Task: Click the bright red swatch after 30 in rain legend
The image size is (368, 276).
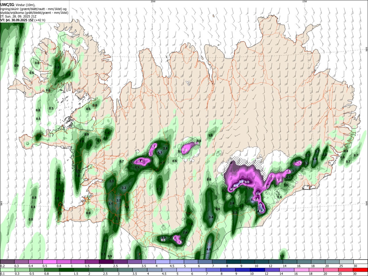Action: pyautogui.click(x=360, y=270)
